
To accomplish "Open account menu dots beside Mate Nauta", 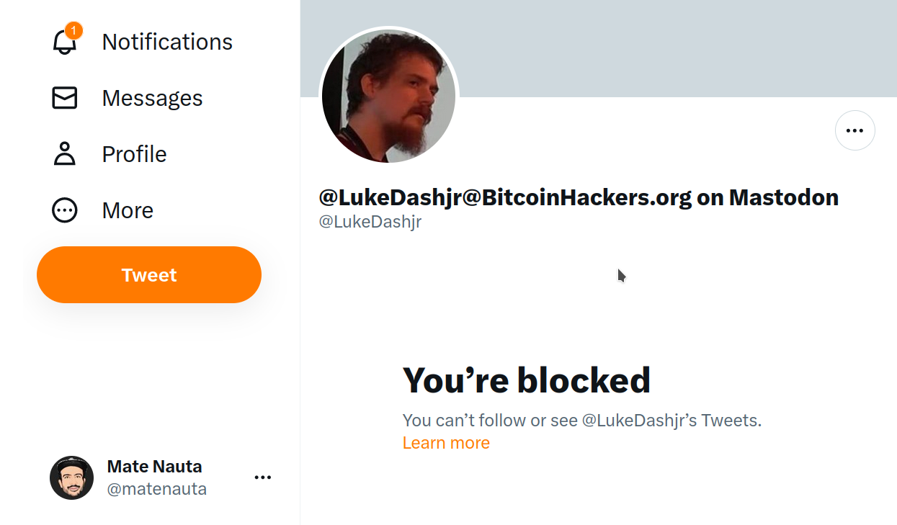I will coord(263,477).
